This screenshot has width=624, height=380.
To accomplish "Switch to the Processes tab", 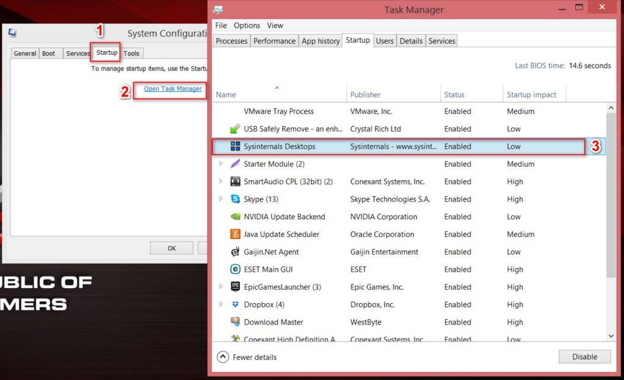I will point(232,41).
